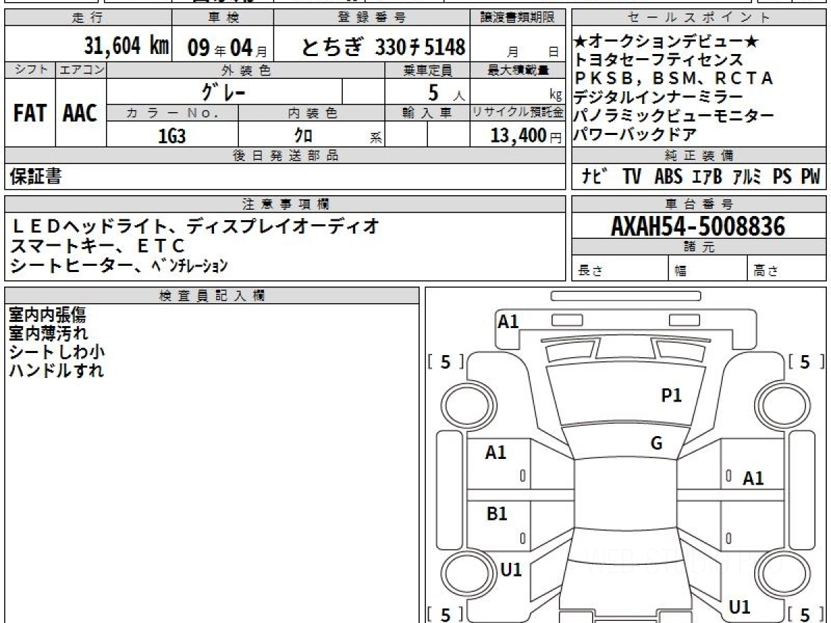Click the エアB equipment label
Viewport: 831px width, 623px height.
coord(707,177)
